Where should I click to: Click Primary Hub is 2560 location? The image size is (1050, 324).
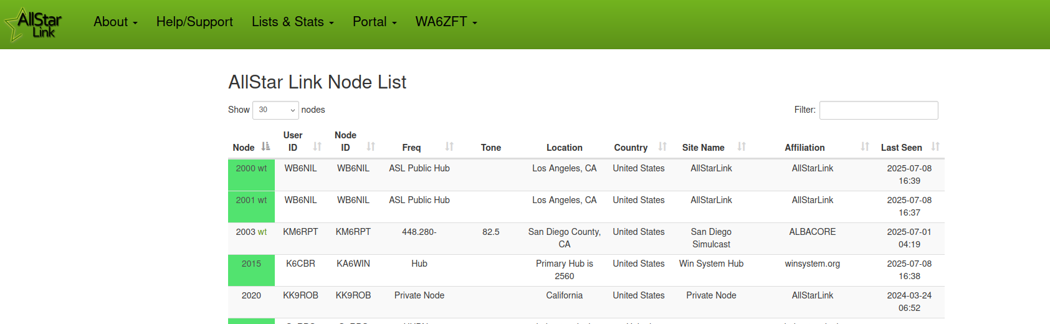565,270
